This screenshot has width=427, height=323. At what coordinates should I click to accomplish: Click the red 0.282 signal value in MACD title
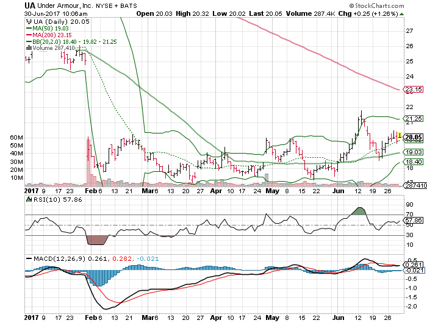[x=122, y=258]
